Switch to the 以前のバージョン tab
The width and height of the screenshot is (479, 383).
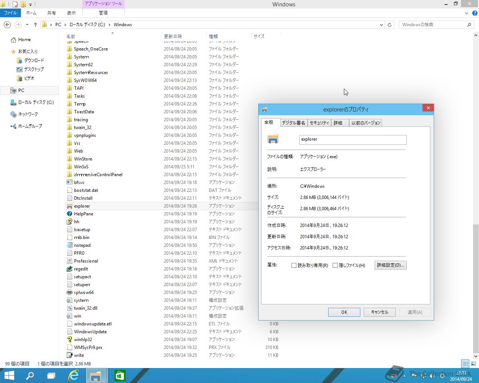click(366, 123)
